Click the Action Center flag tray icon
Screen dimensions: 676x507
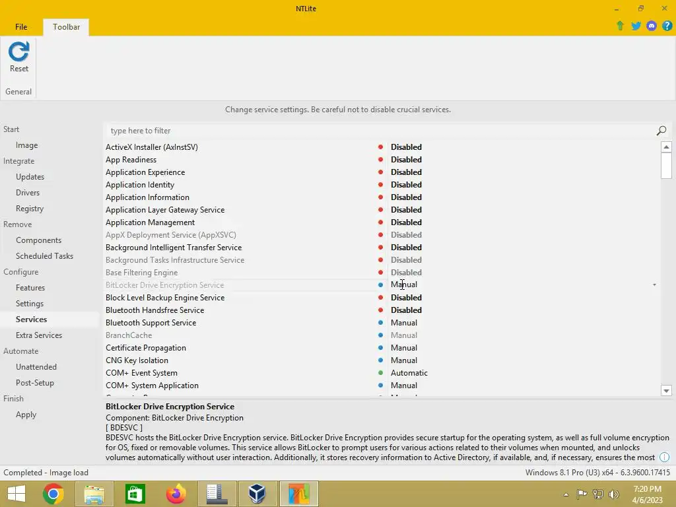click(582, 494)
